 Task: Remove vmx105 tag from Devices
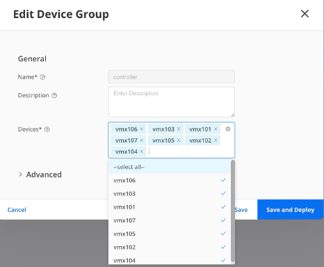(179, 140)
